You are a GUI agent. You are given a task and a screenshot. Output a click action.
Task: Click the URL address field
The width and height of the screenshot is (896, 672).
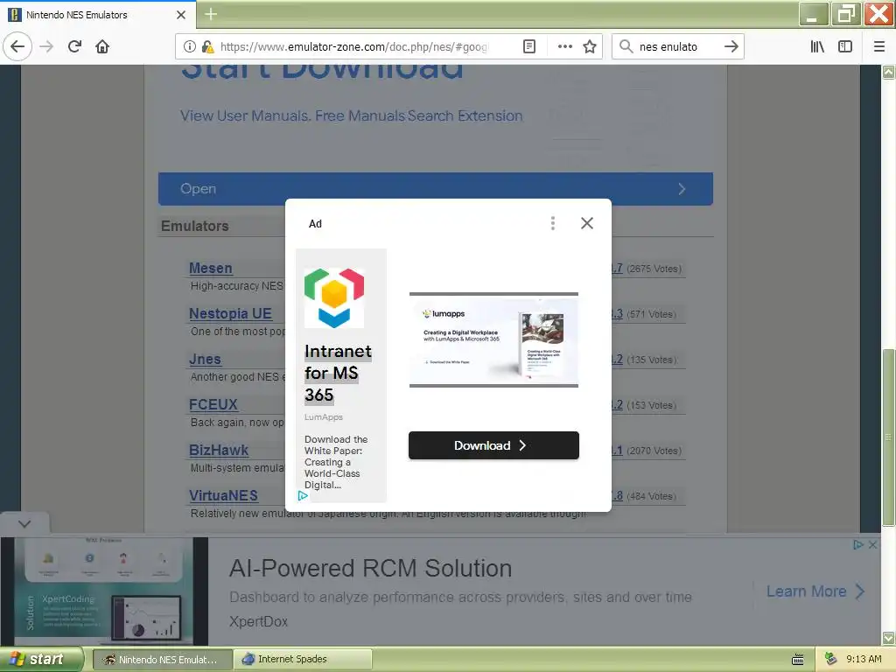(x=354, y=47)
